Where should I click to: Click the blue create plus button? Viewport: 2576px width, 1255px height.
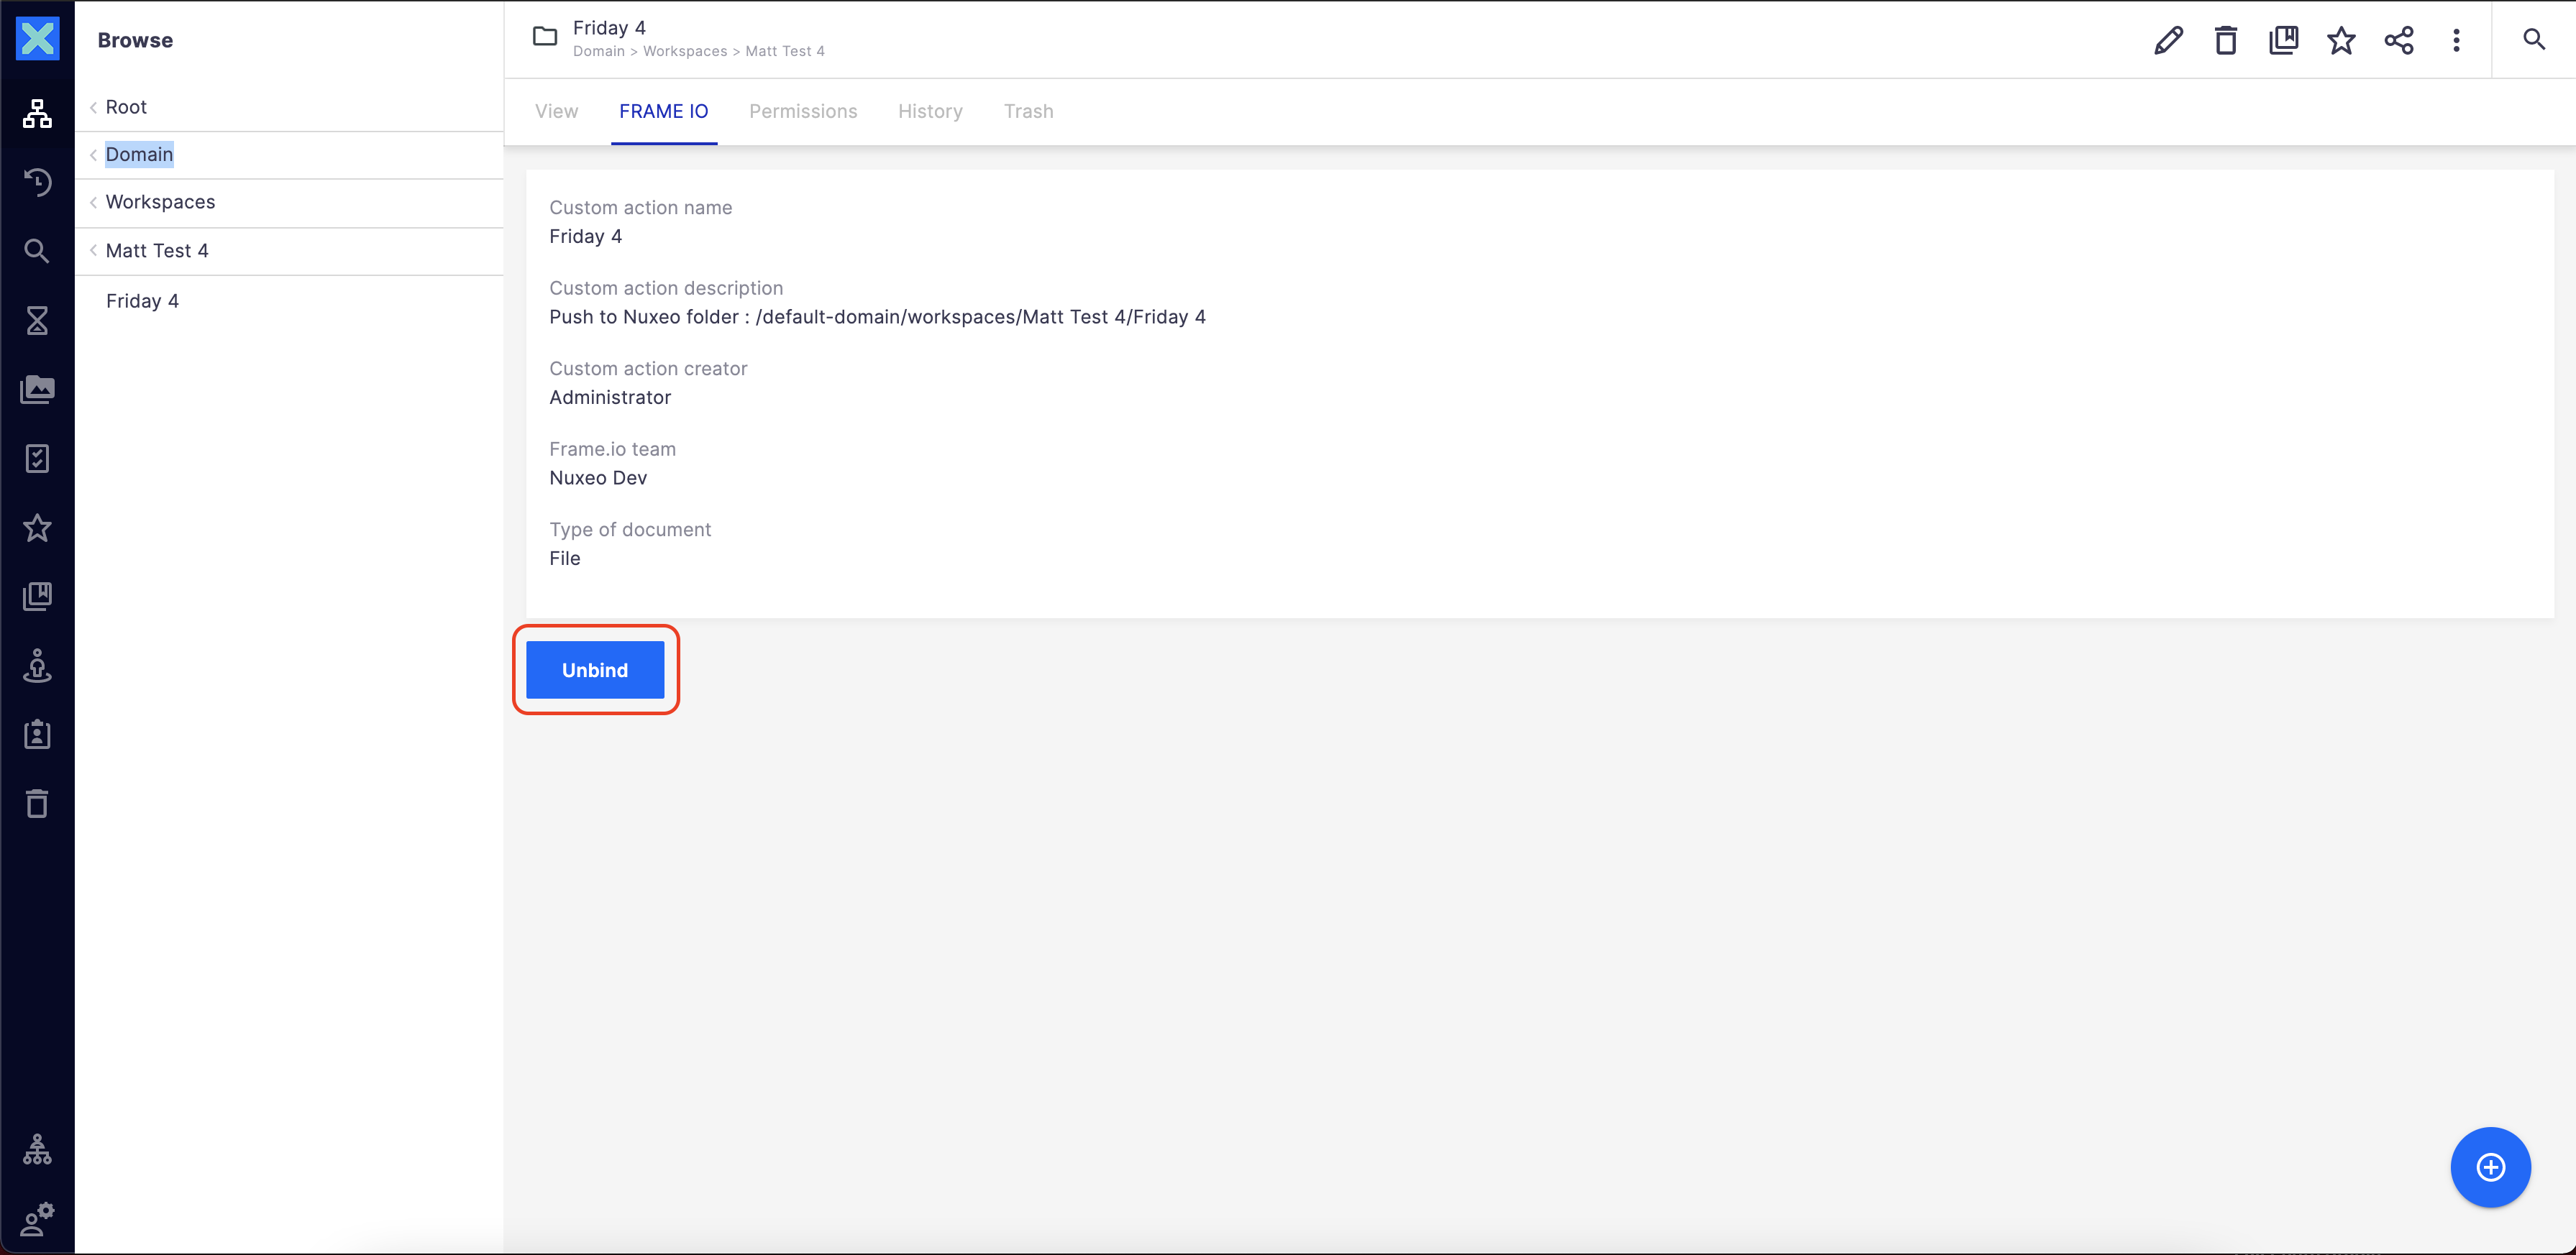(x=2490, y=1167)
